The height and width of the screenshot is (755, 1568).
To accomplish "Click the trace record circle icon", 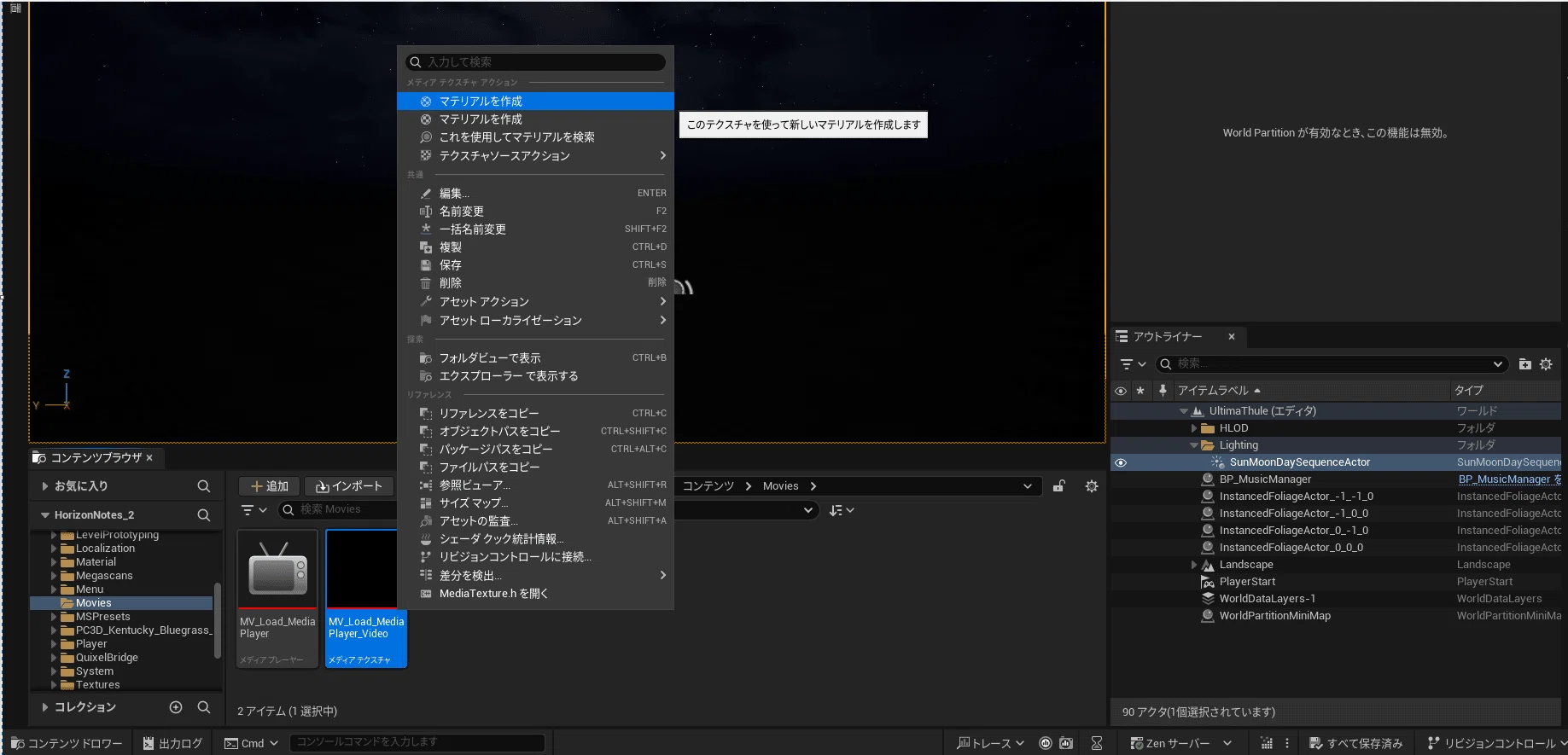I will (1046, 743).
